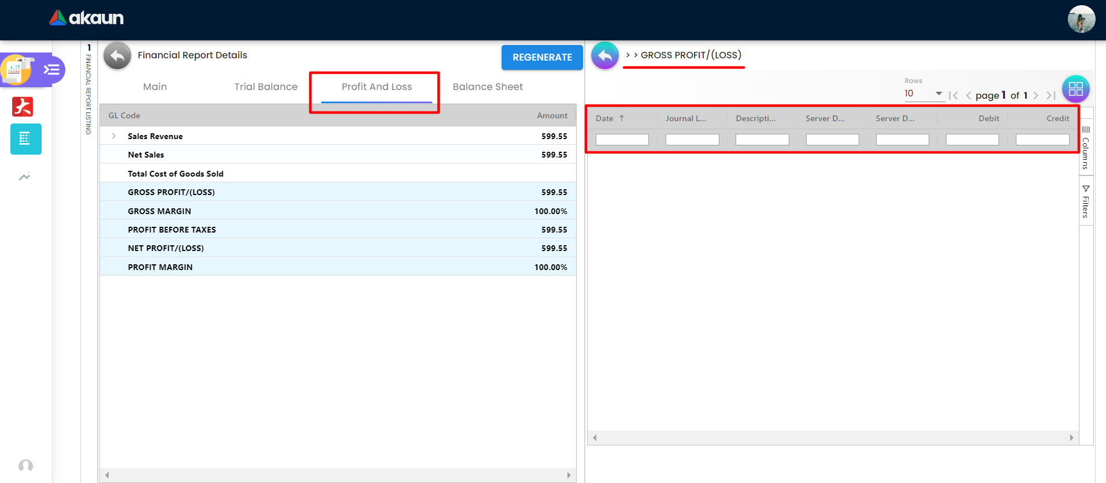Screen dimensions: 1106x483
Task: Click the right arrow of journal grid scrollbar
Action: click(x=1071, y=438)
